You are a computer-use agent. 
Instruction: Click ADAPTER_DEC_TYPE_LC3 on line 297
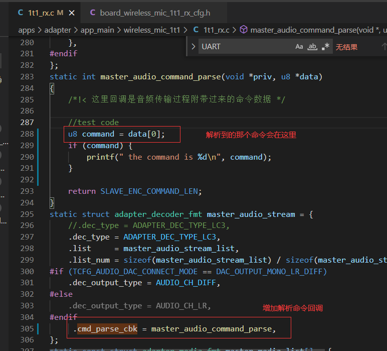click(169, 237)
